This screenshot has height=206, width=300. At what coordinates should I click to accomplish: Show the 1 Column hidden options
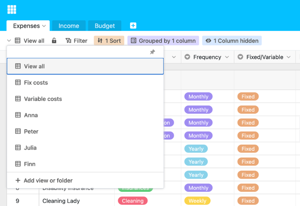click(232, 41)
